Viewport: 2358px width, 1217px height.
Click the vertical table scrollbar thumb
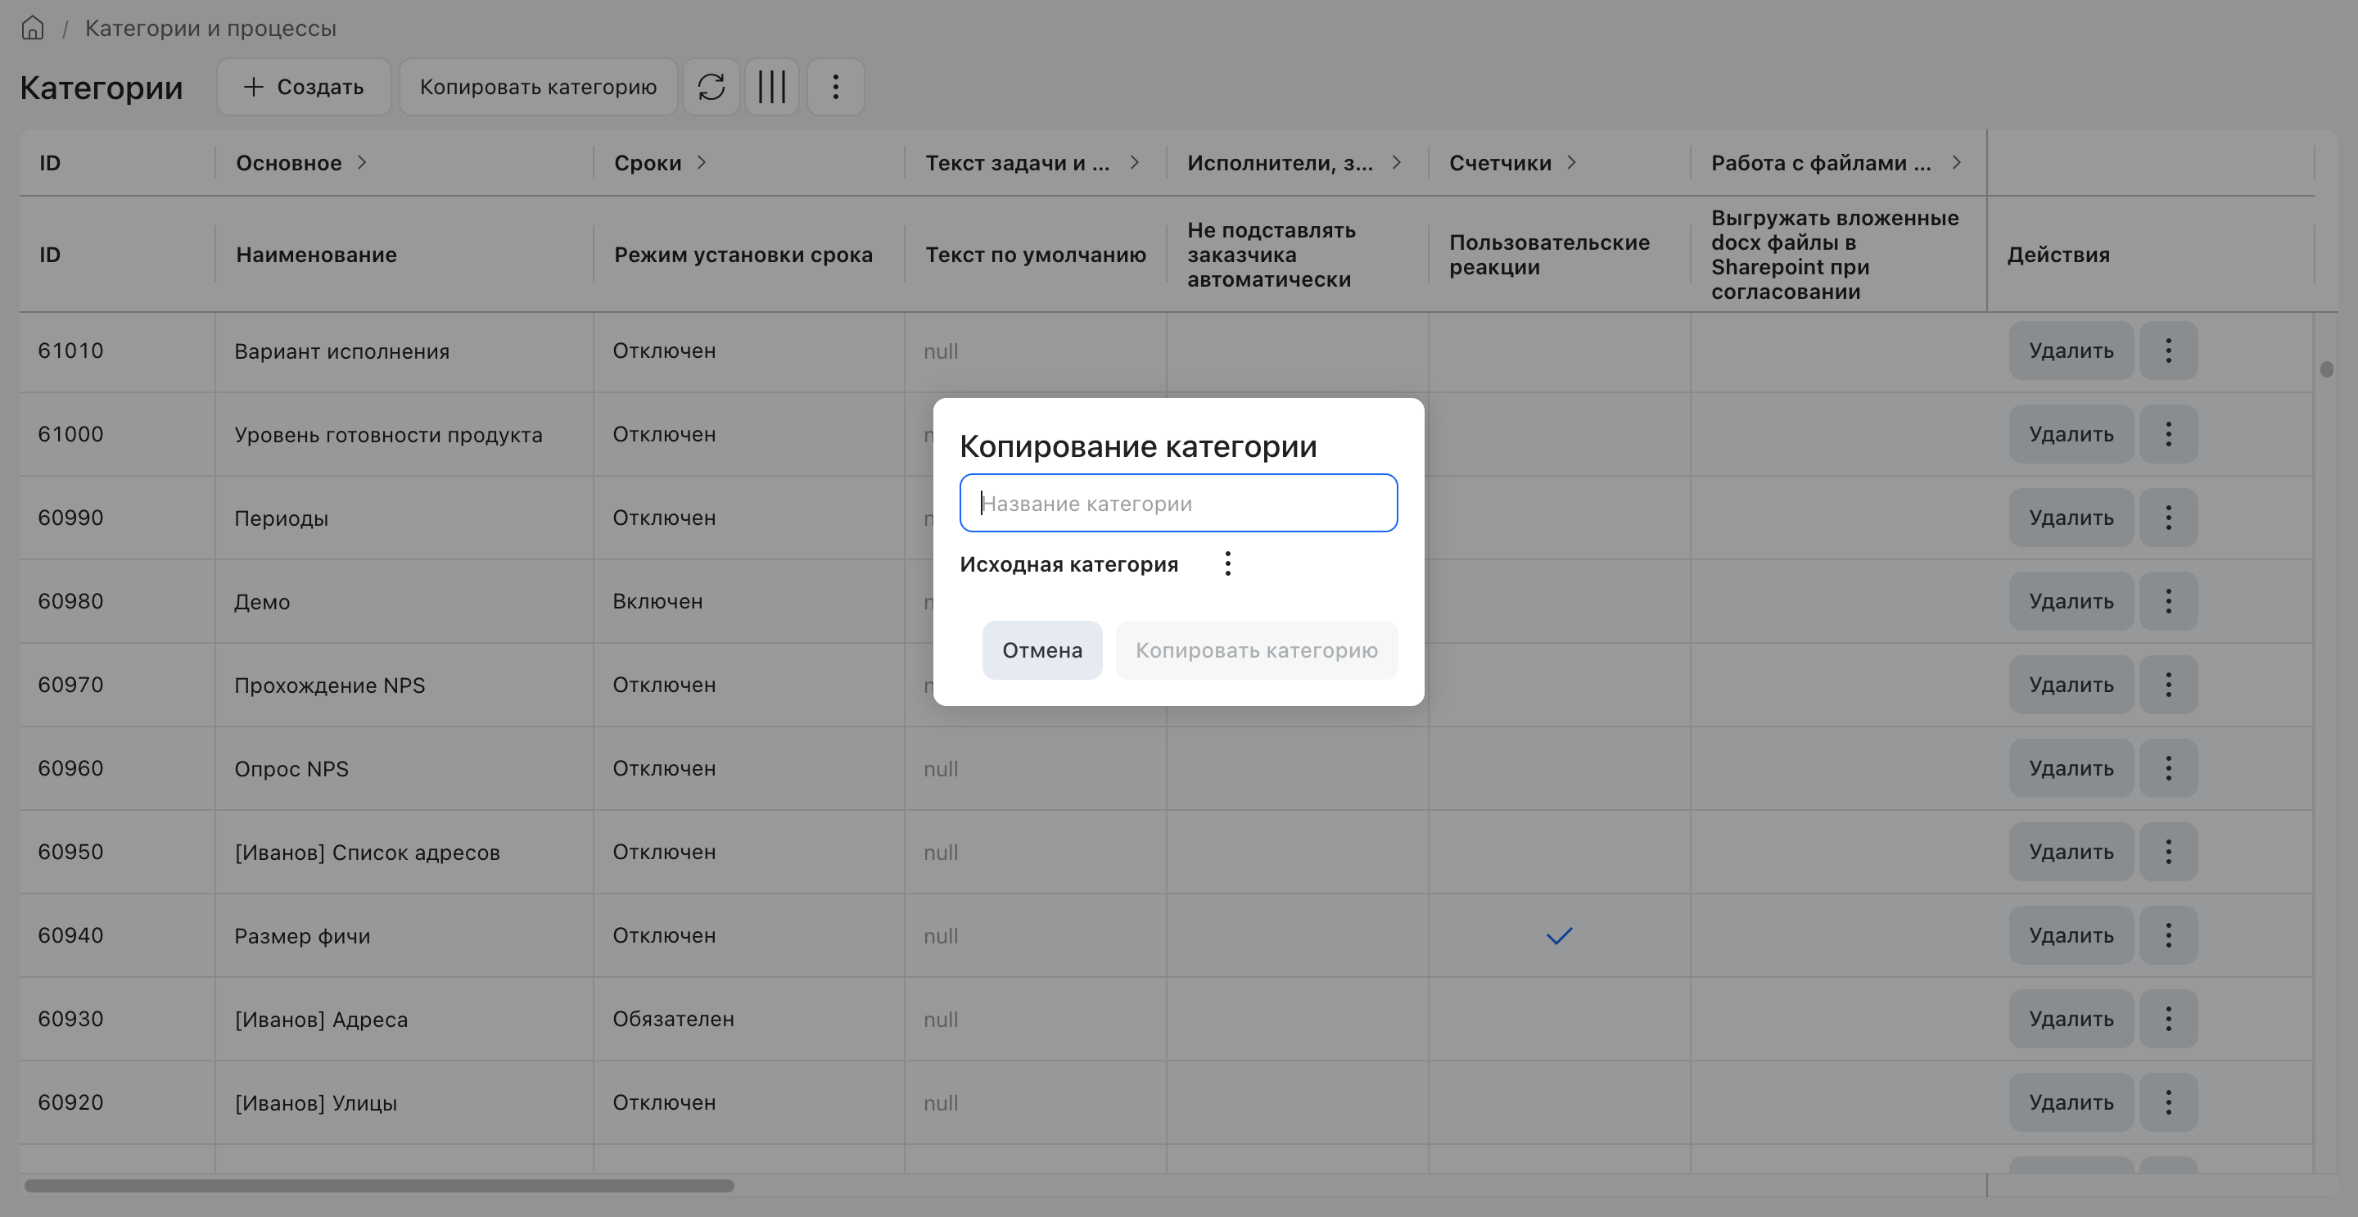click(2326, 369)
